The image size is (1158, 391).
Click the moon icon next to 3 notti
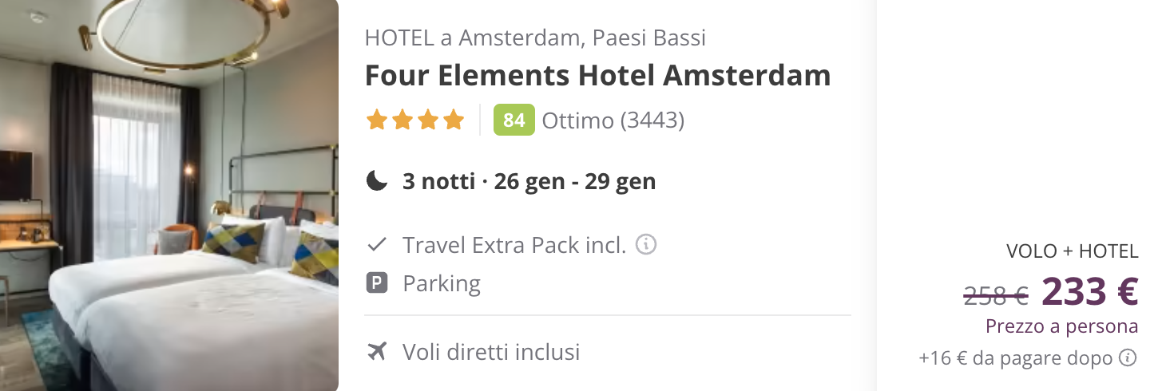(x=377, y=181)
